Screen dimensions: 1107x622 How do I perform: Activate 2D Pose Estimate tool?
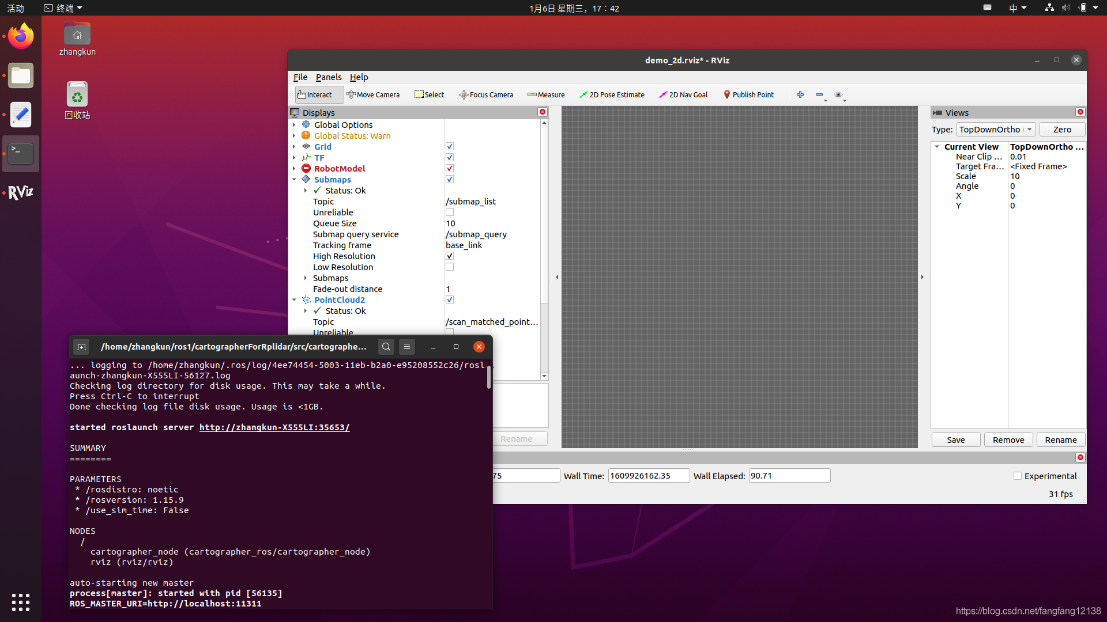(x=612, y=94)
